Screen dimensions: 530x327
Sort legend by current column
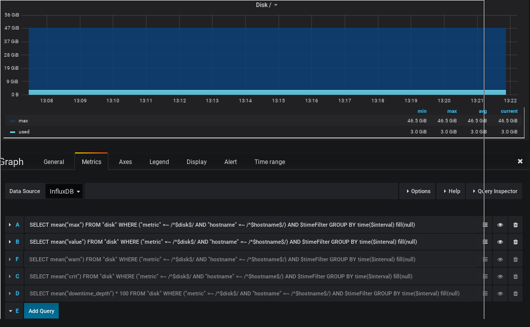509,111
